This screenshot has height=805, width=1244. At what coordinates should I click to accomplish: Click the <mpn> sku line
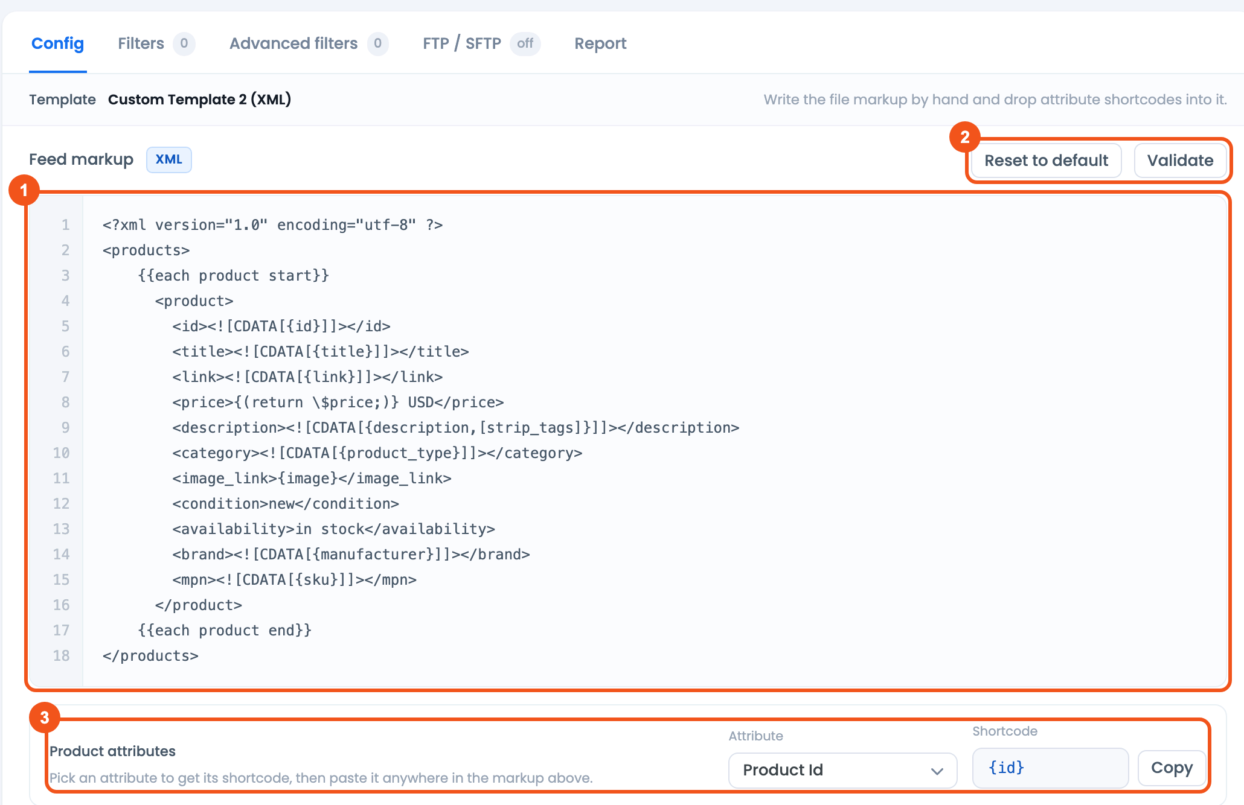pos(294,580)
